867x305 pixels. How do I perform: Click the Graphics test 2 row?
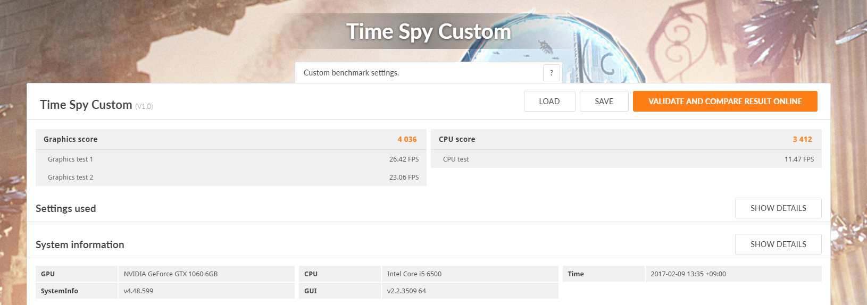(x=231, y=177)
